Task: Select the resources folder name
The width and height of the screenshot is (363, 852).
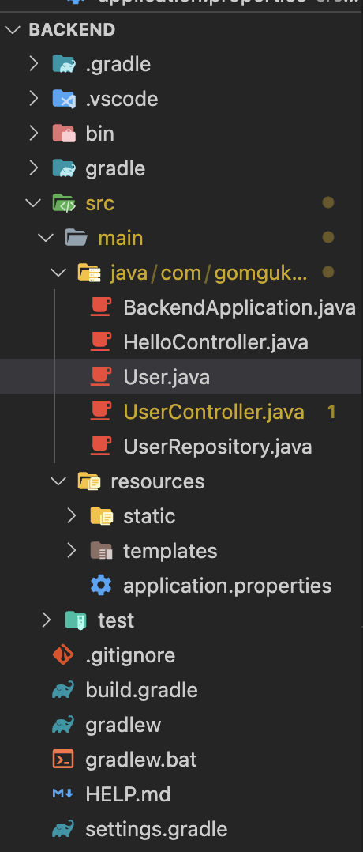Action: click(157, 481)
